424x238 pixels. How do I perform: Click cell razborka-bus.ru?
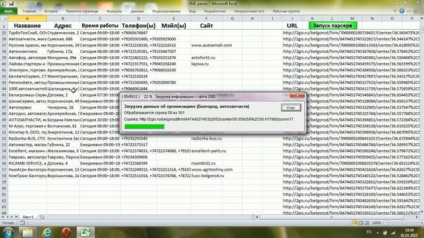click(x=206, y=138)
